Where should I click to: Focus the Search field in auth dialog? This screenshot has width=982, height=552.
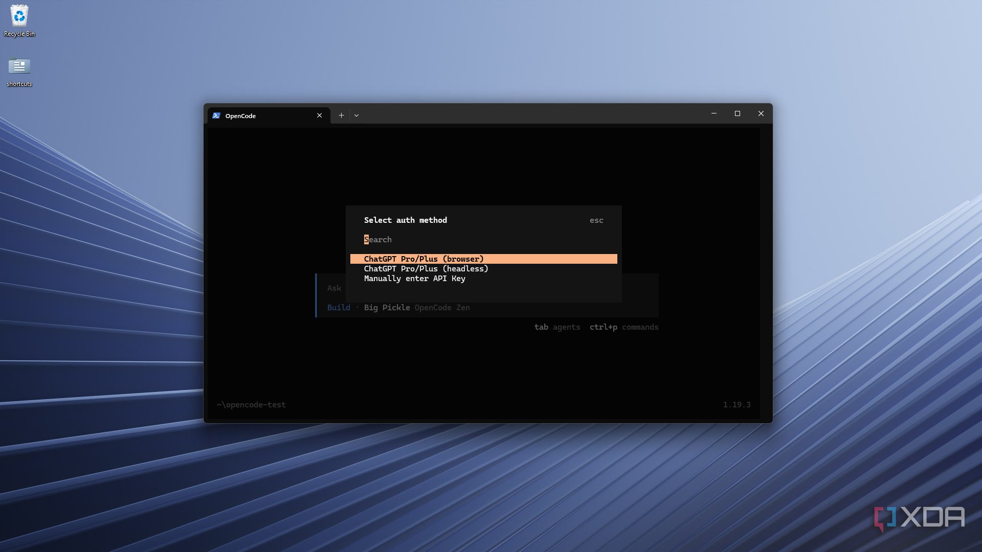pos(484,240)
